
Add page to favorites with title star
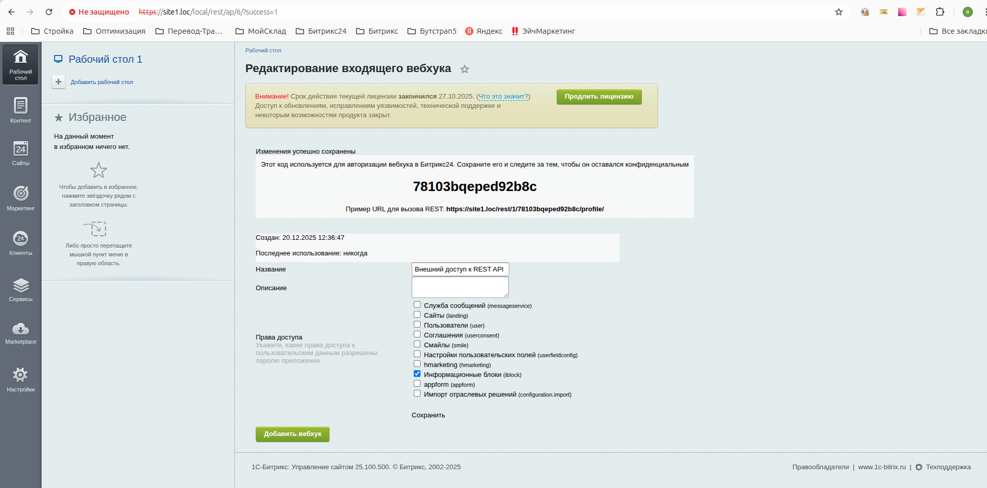click(465, 69)
